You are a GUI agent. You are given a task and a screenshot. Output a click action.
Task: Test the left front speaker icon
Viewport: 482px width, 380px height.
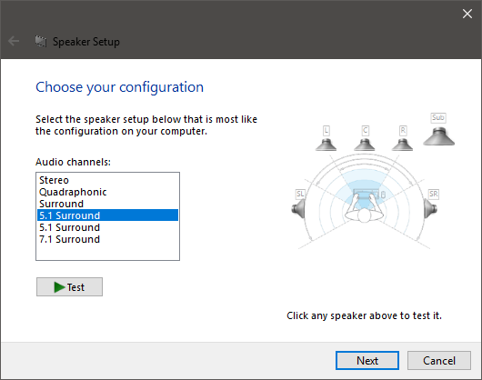[326, 144]
